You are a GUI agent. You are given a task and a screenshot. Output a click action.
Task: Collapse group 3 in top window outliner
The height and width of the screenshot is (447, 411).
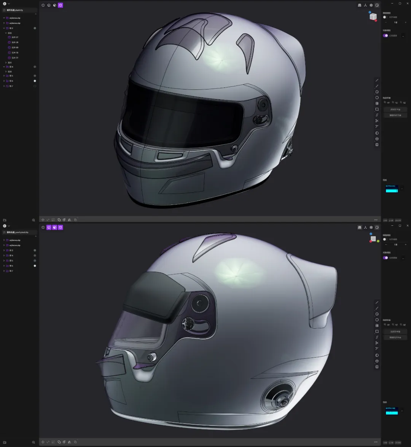[x=4, y=28]
